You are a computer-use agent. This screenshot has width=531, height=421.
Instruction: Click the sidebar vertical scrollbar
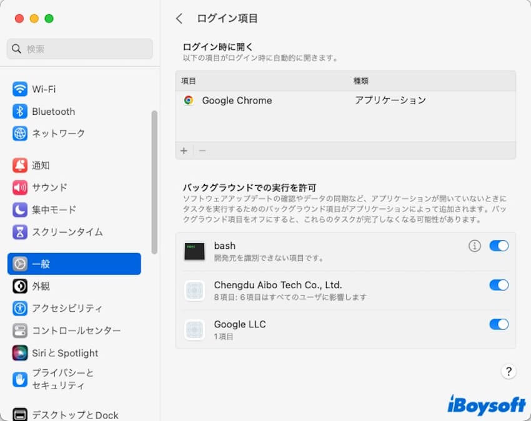pyautogui.click(x=154, y=182)
